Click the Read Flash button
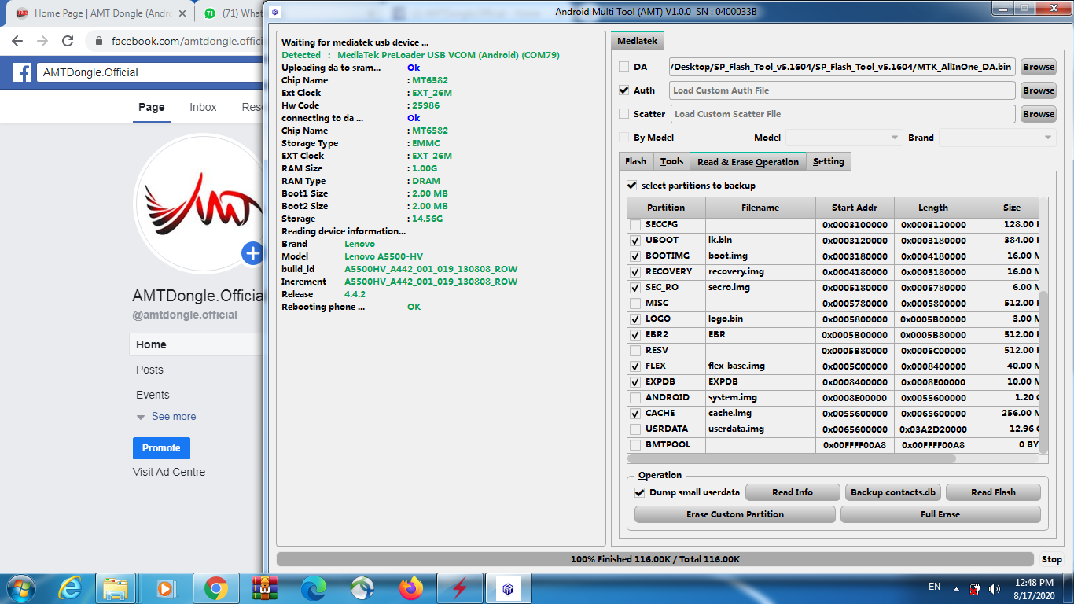This screenshot has height=604, width=1074. (993, 492)
